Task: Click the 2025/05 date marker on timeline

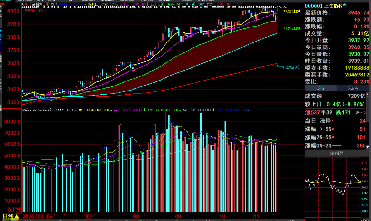Action: click(34, 216)
